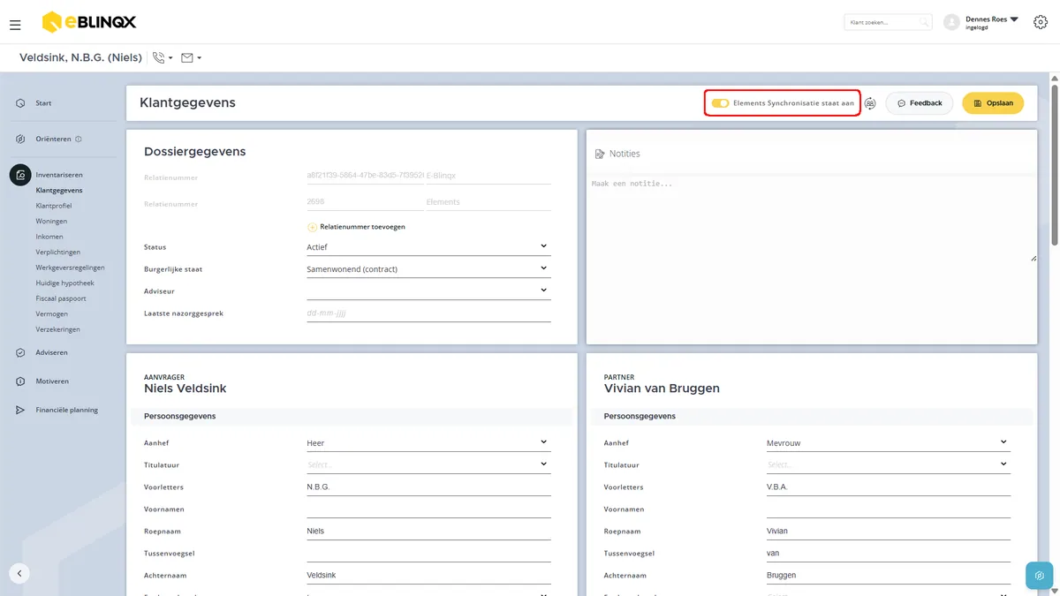Click the Adviseren sidebar icon
The height and width of the screenshot is (596, 1060).
[x=20, y=352]
